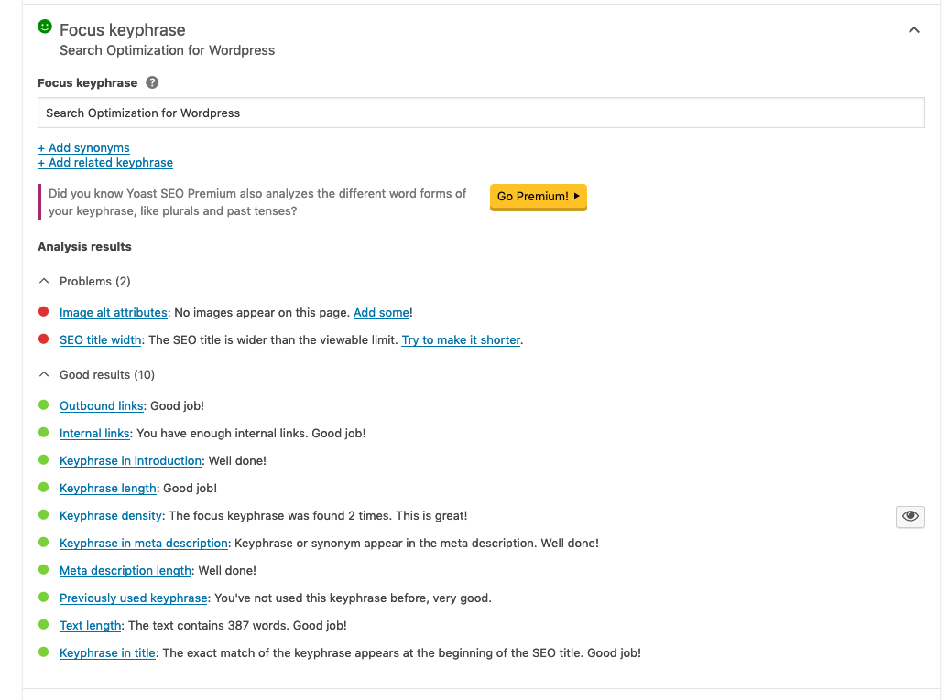Toggle keyphrase density highlighting eye button
The width and height of the screenshot is (948, 700).
tap(910, 516)
